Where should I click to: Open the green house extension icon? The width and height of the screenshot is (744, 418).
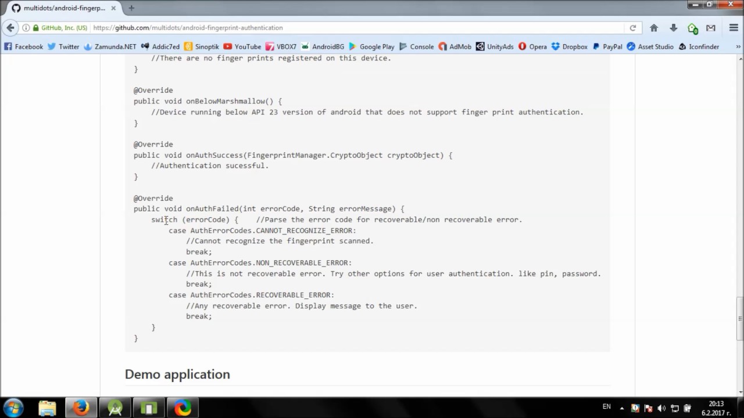click(x=692, y=28)
